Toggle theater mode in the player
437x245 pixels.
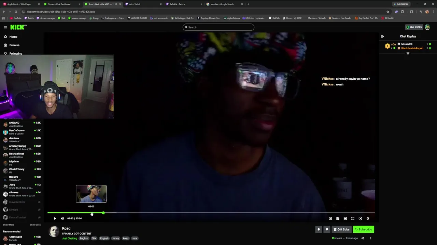(x=345, y=218)
